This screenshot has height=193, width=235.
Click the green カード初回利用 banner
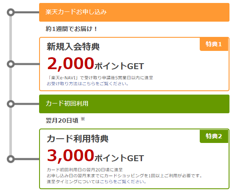pyautogui.click(x=134, y=104)
